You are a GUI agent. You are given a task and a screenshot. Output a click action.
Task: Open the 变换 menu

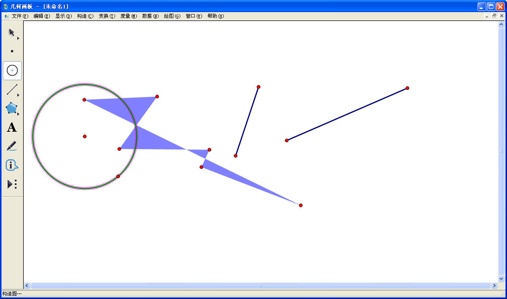coord(107,16)
